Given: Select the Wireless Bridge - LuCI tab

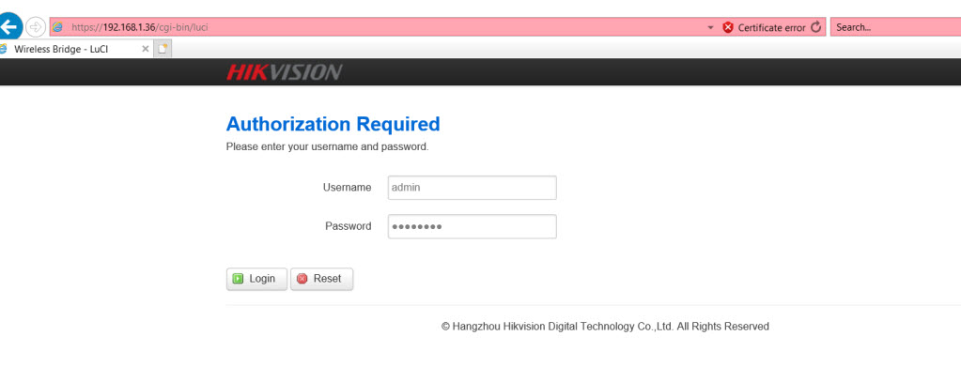Looking at the screenshot, I should coord(66,48).
